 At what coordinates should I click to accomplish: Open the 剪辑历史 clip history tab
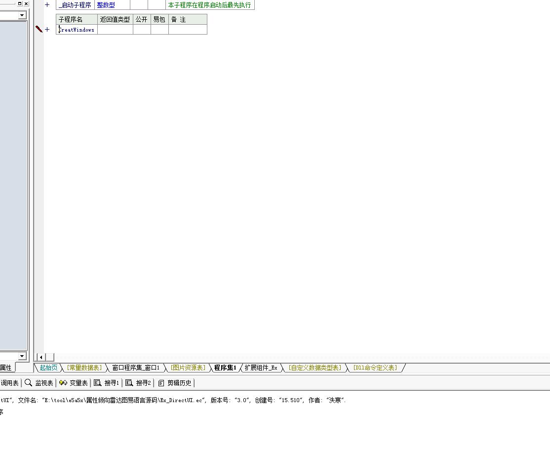tap(175, 383)
